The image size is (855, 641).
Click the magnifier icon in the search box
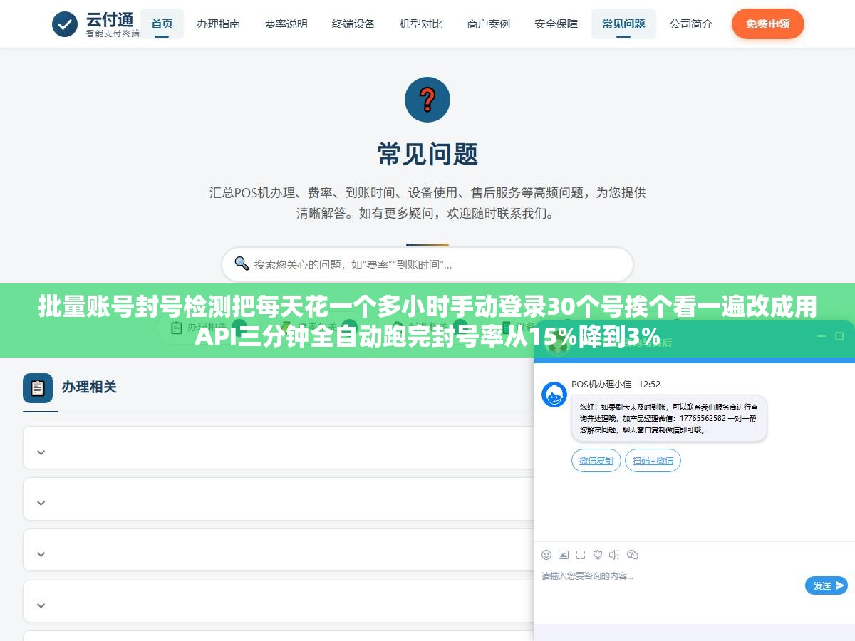(242, 264)
